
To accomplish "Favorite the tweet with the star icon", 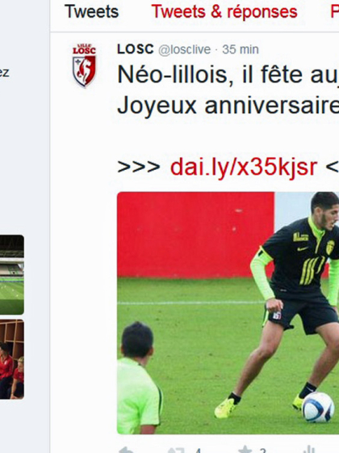I will pyautogui.click(x=245, y=450).
